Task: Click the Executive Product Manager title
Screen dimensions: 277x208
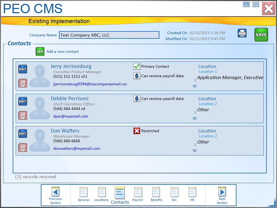Action: tap(77, 72)
